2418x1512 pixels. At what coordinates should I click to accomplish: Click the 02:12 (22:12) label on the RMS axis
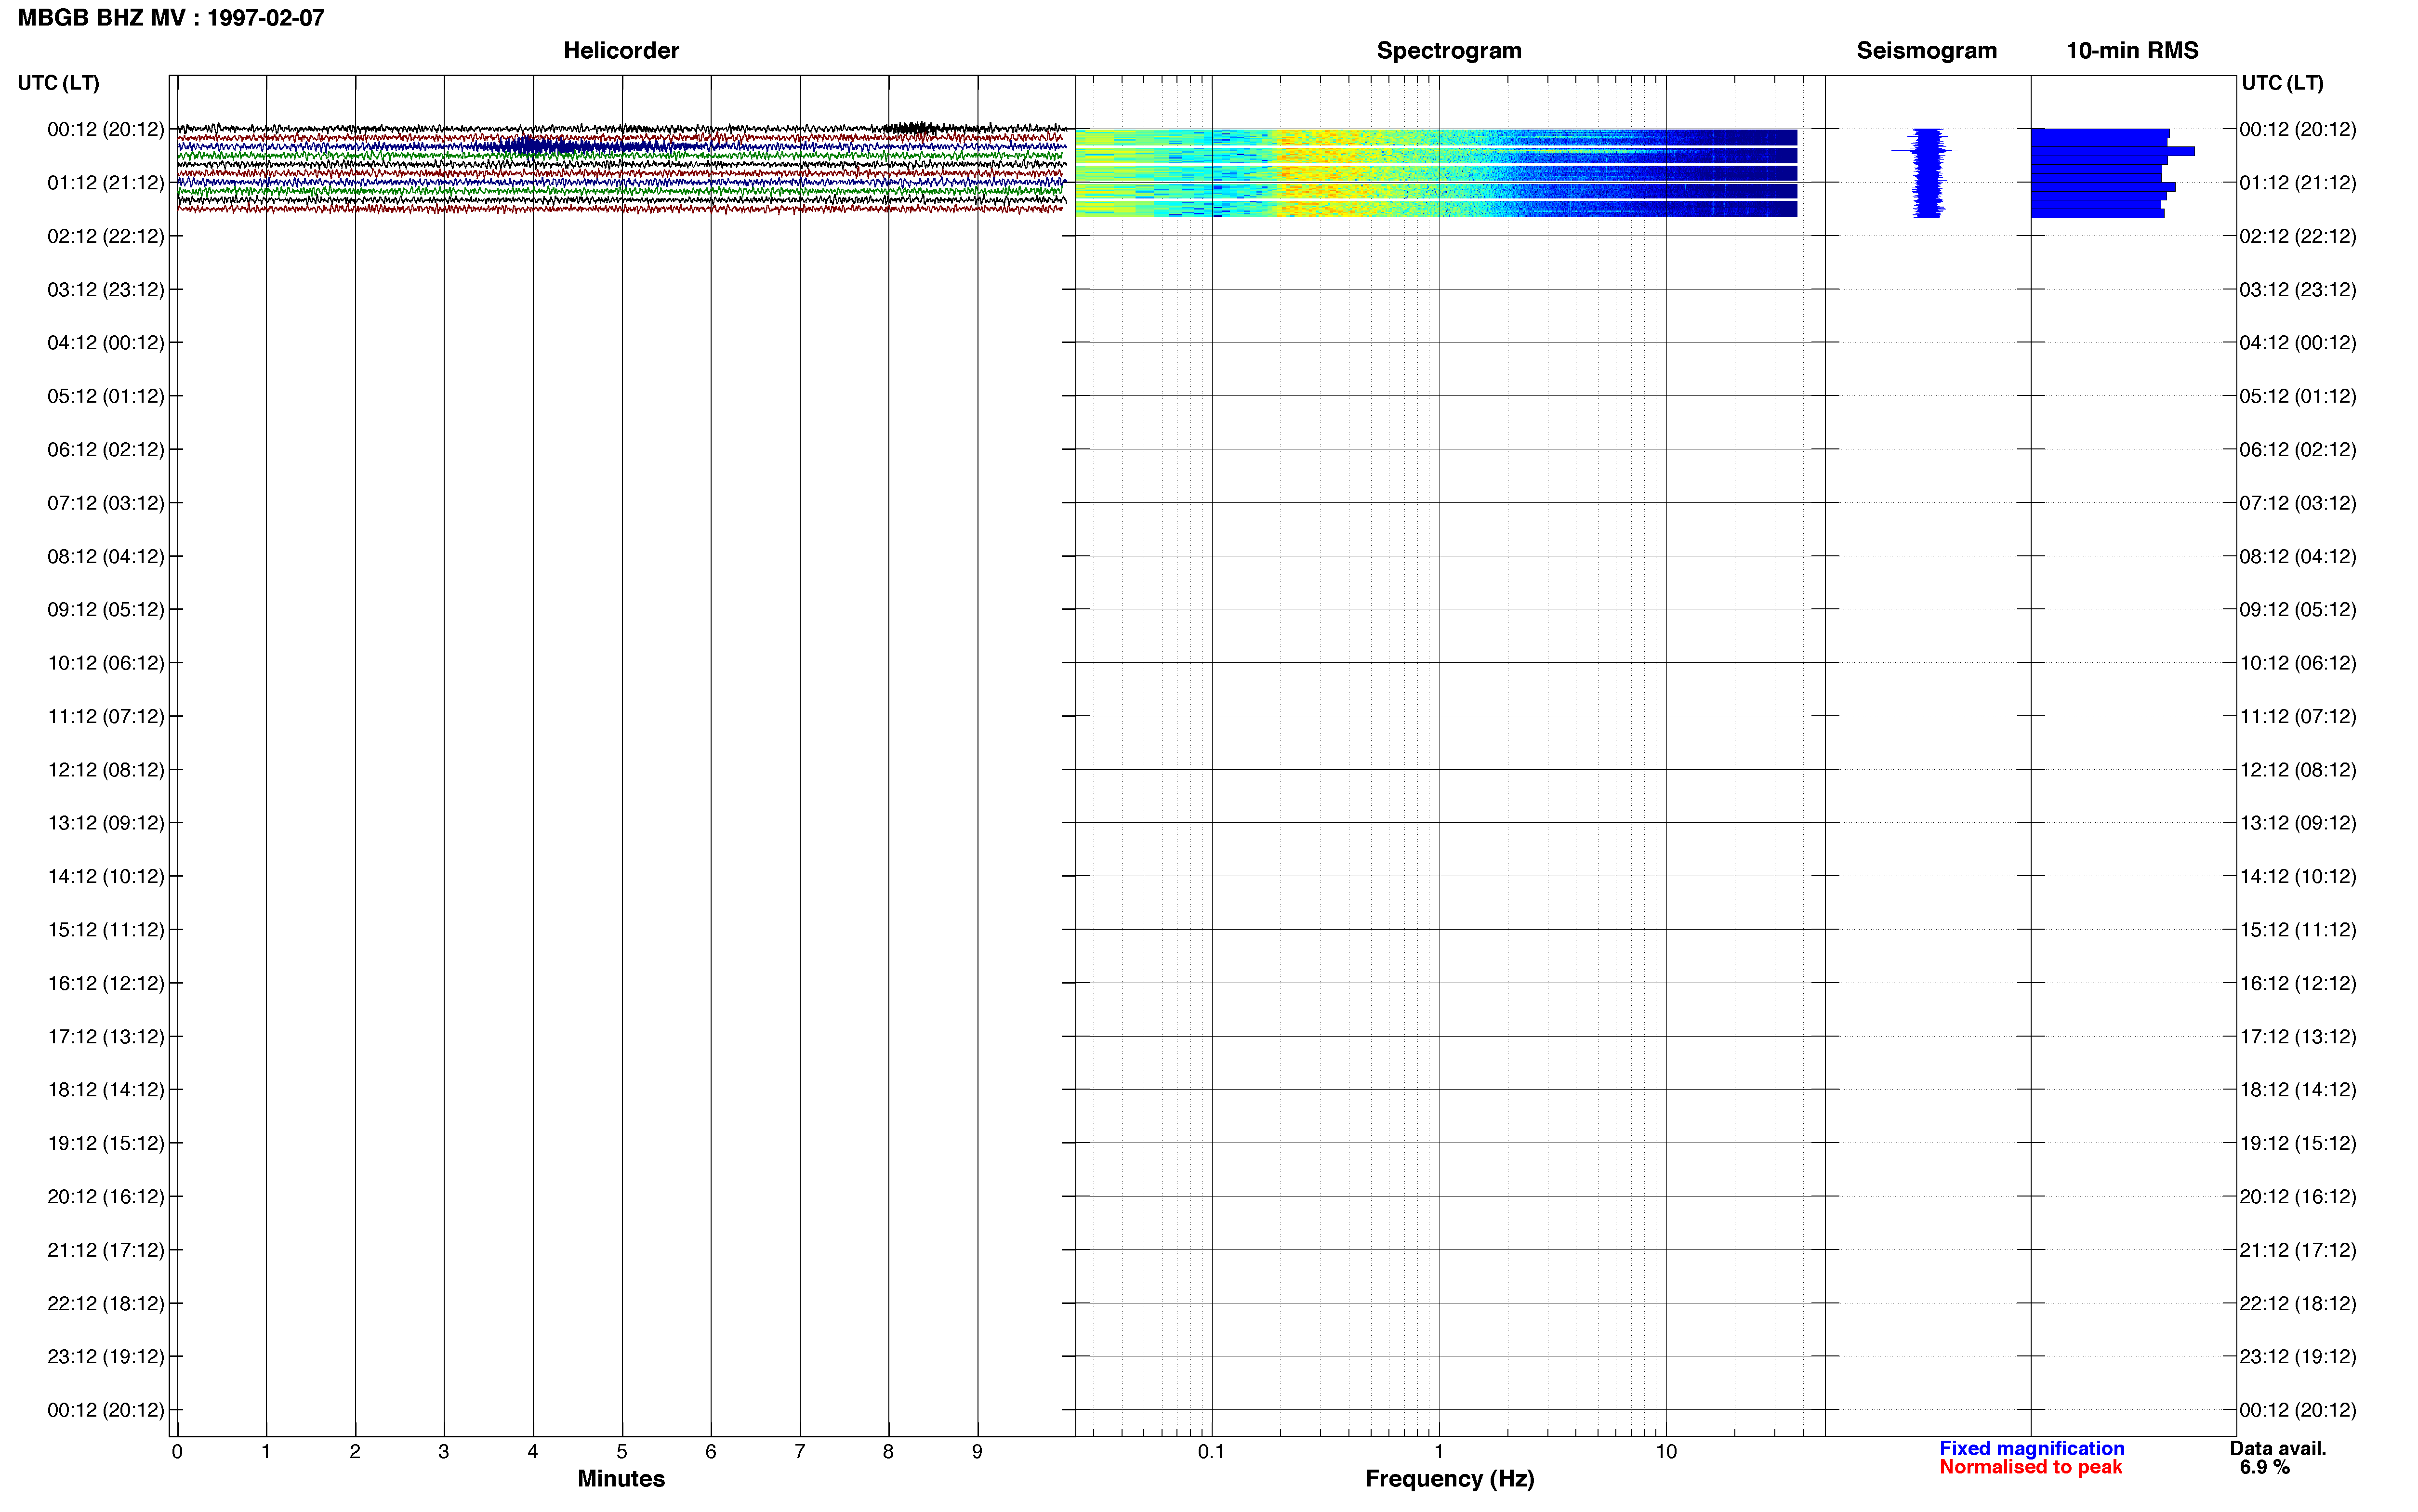[2297, 236]
